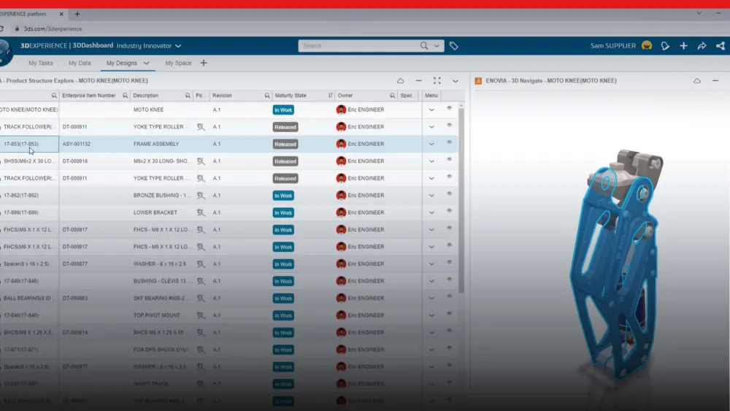The width and height of the screenshot is (730, 411).
Task: Add a new dashboard tab with the plus icon
Action: tap(204, 63)
